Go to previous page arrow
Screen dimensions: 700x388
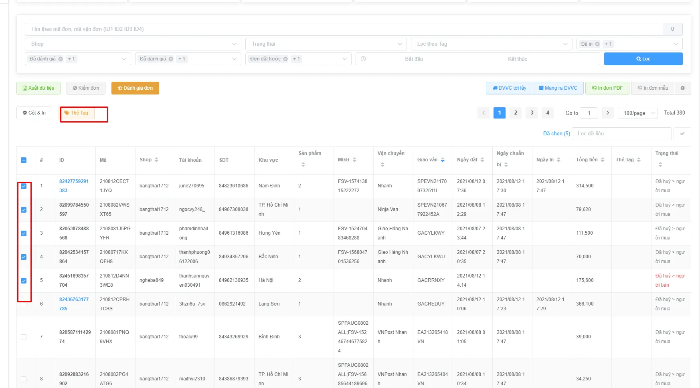point(484,113)
